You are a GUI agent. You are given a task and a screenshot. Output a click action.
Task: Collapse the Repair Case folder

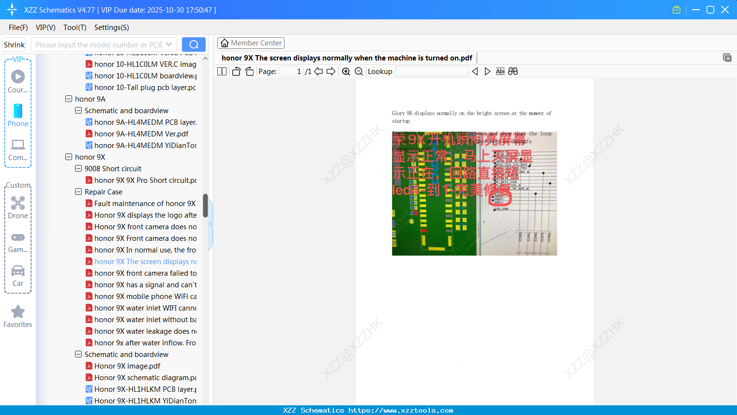click(x=78, y=192)
